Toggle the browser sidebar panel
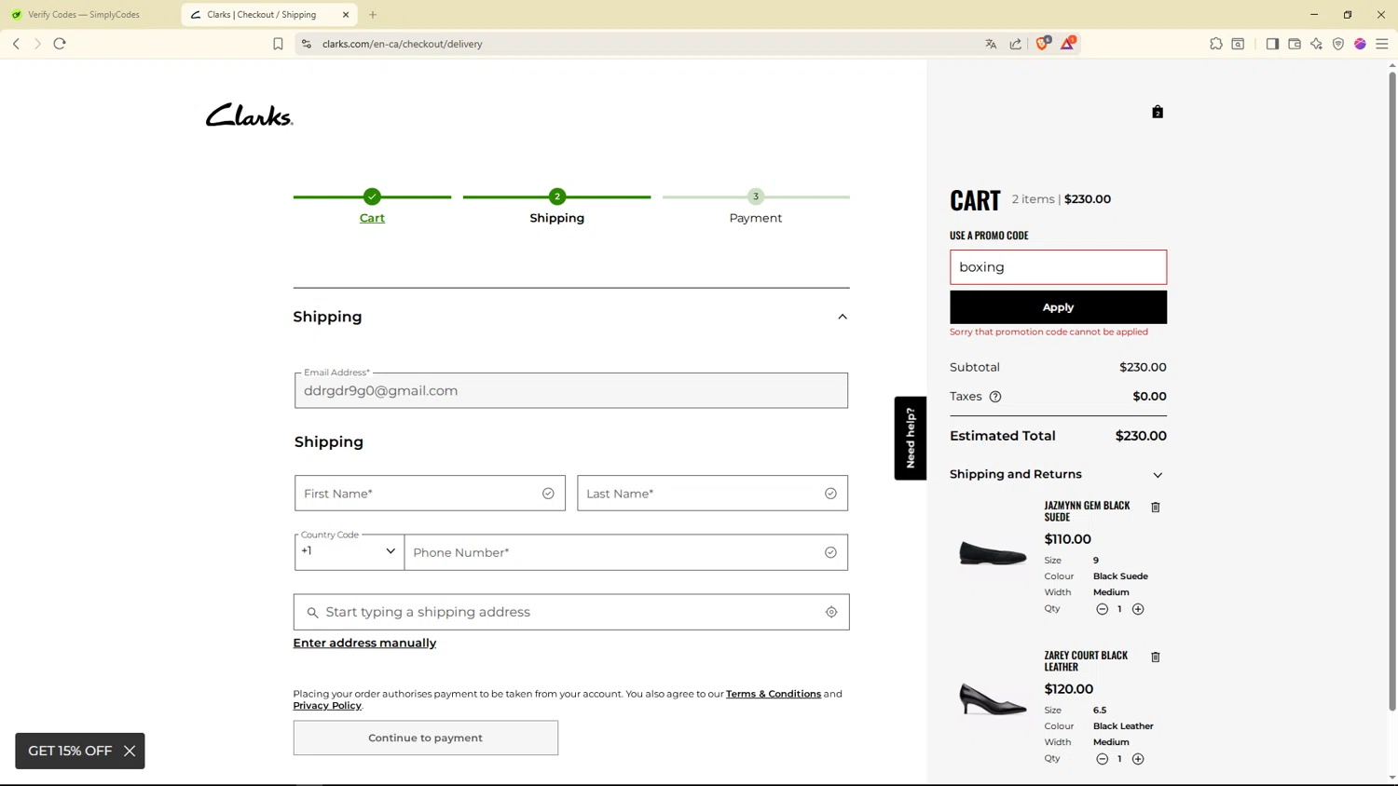The width and height of the screenshot is (1398, 786). pos(1272,44)
